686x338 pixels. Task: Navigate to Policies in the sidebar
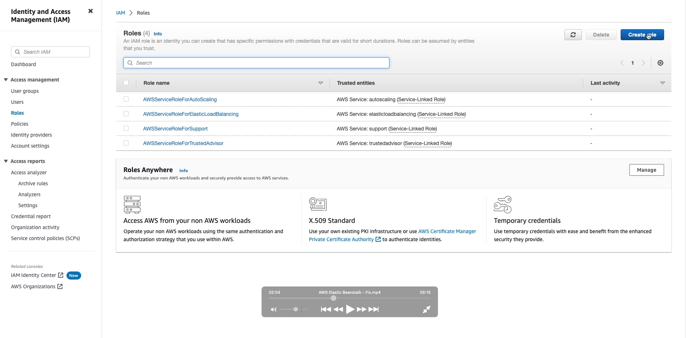tap(20, 124)
